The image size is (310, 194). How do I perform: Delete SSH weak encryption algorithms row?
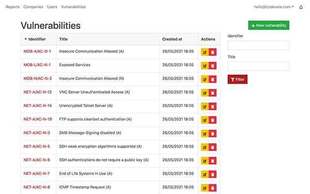(x=212, y=147)
